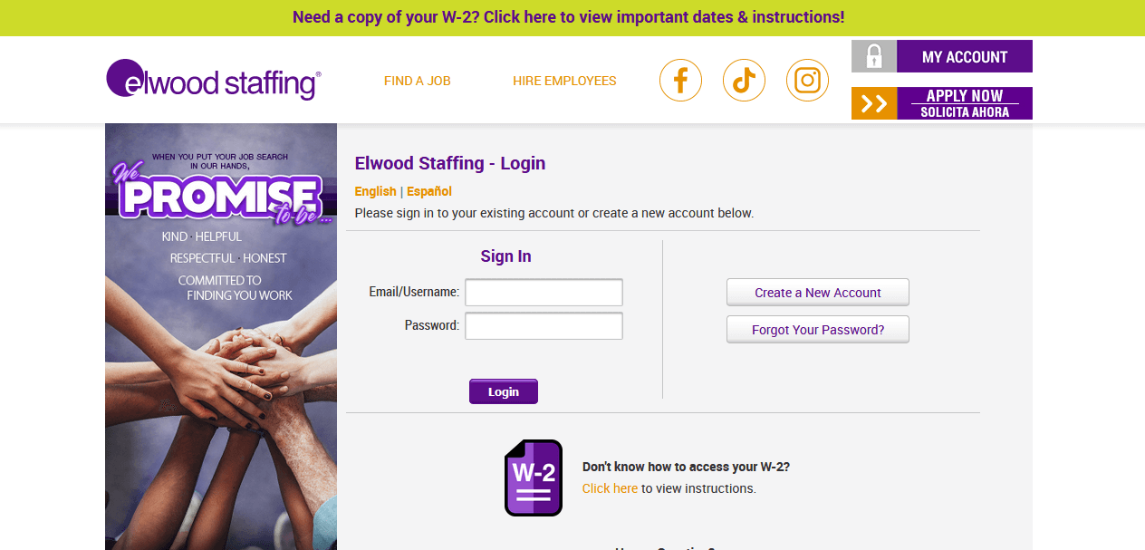
Task: Focus the Password field
Action: tap(544, 325)
